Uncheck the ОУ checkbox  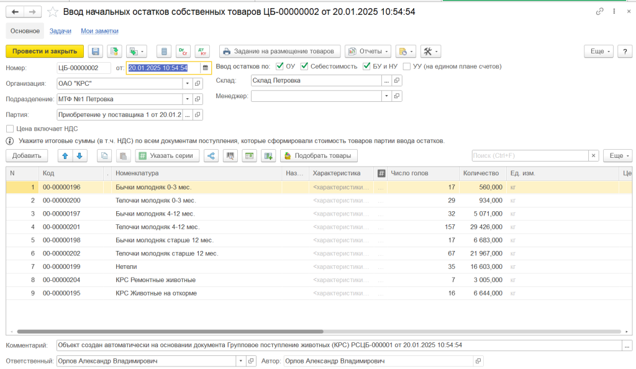(x=279, y=66)
